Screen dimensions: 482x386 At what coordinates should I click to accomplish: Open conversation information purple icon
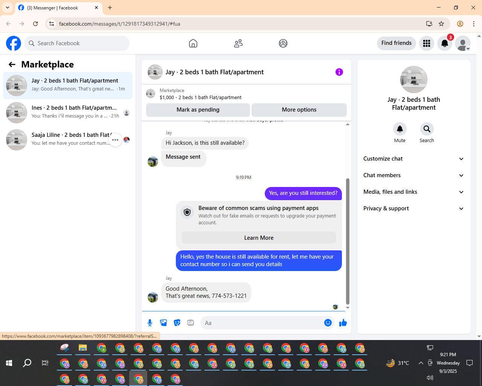click(x=339, y=72)
